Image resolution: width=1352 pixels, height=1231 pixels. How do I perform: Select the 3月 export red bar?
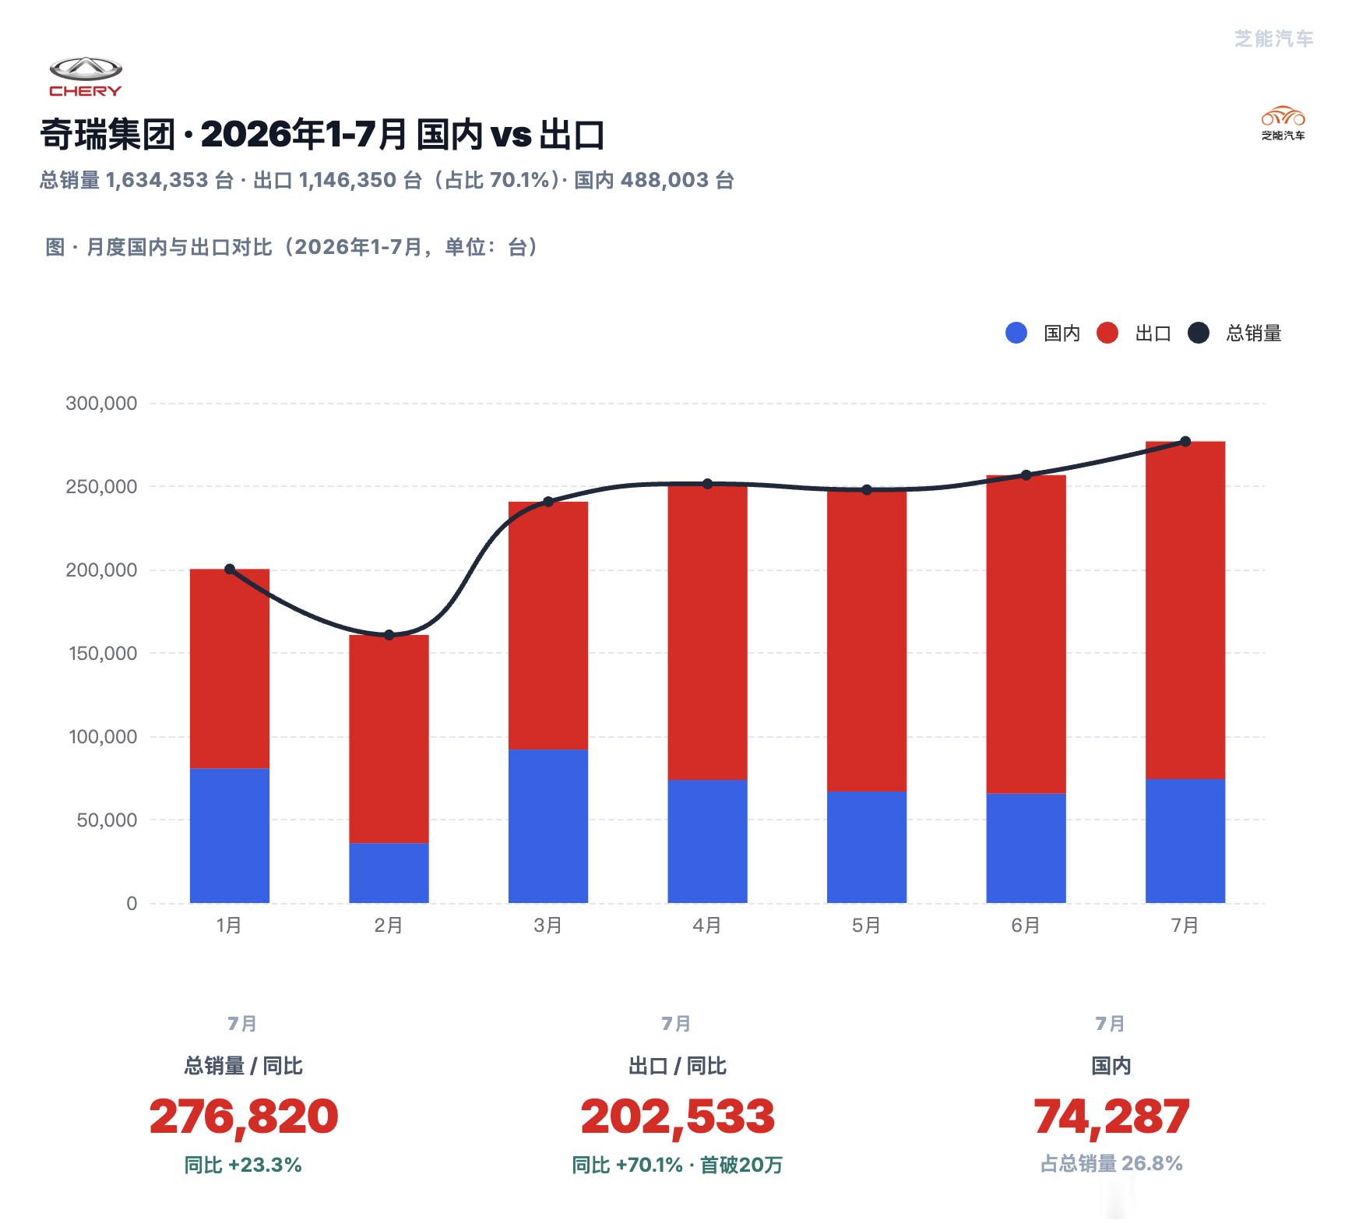548,626
